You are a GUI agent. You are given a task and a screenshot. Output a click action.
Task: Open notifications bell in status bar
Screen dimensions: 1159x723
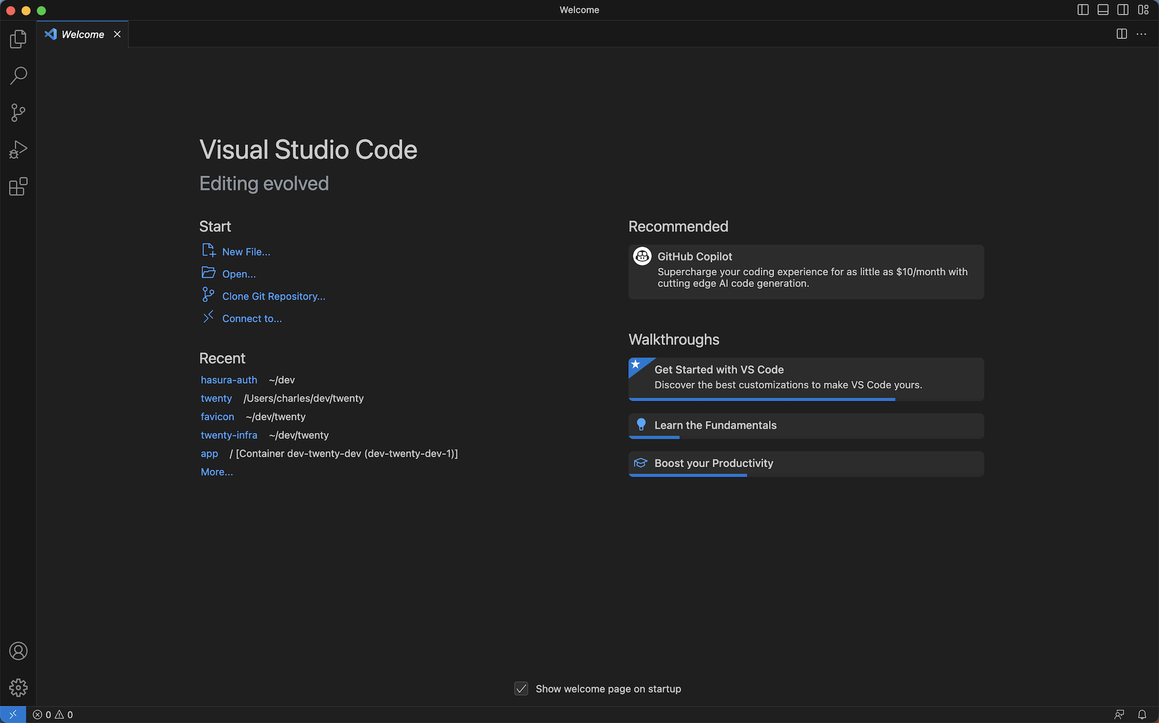point(1142,714)
